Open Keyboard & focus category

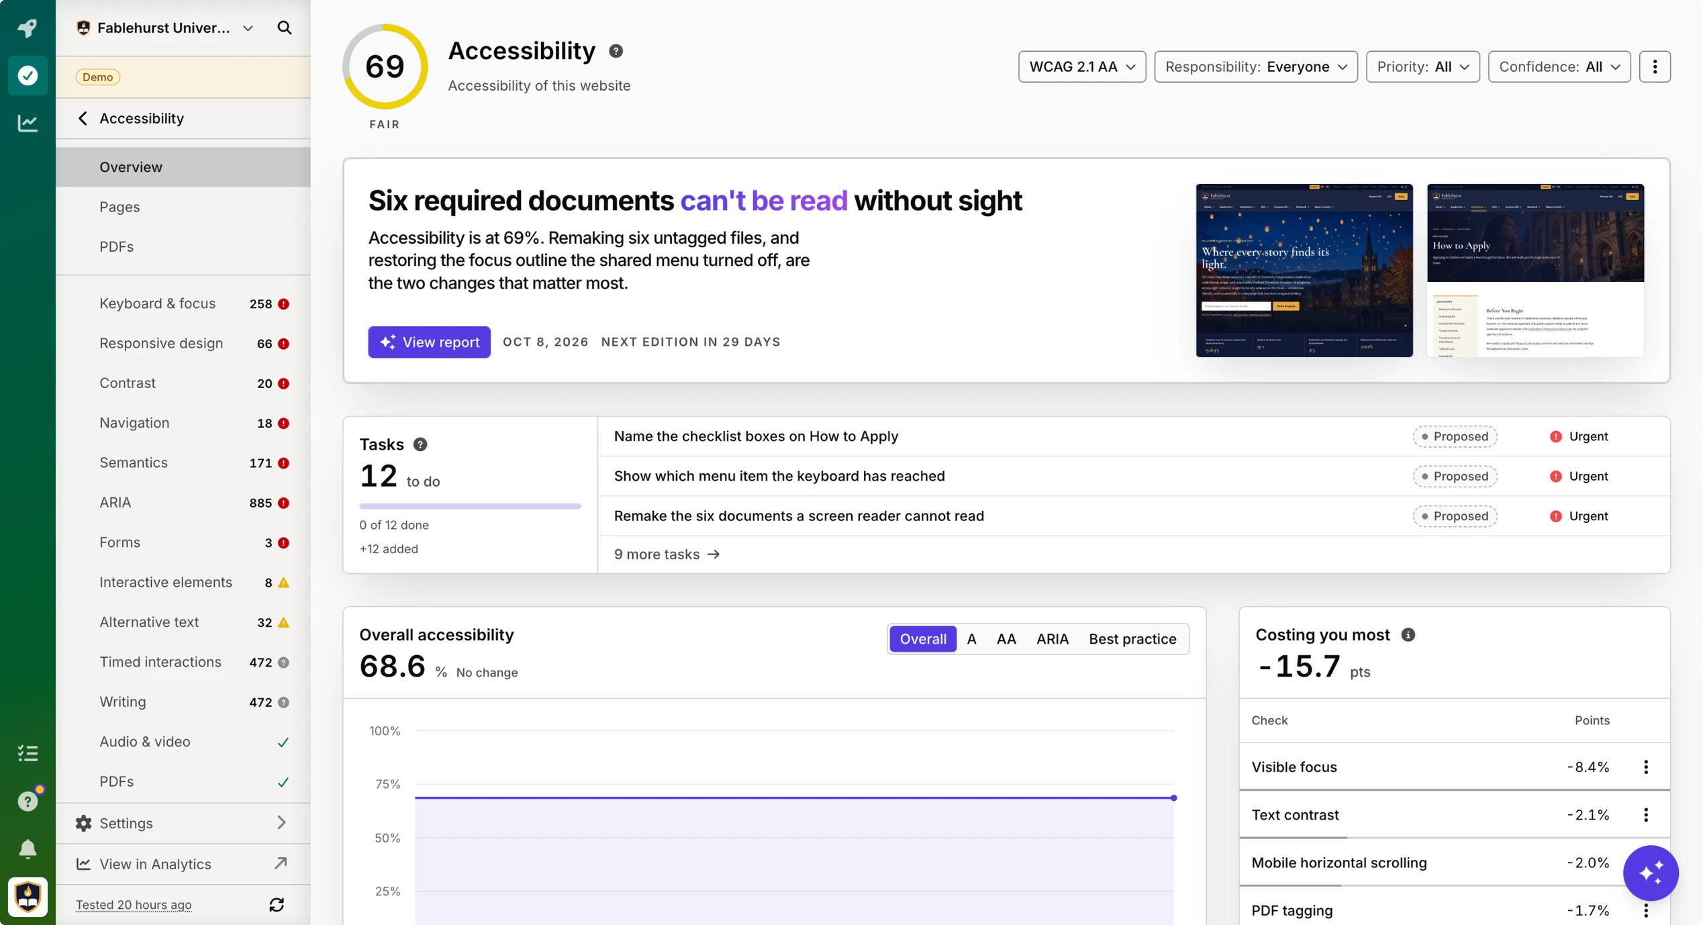[183, 303]
